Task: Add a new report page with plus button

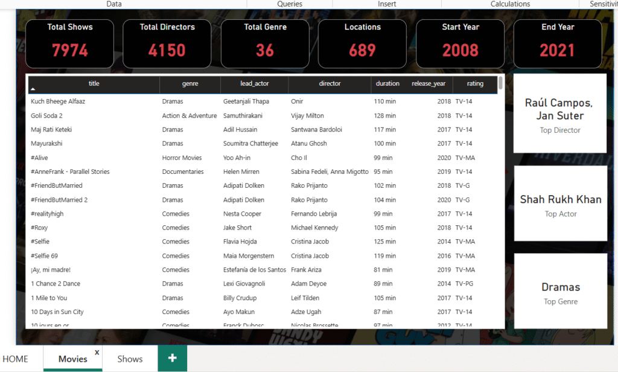Action: click(x=173, y=358)
